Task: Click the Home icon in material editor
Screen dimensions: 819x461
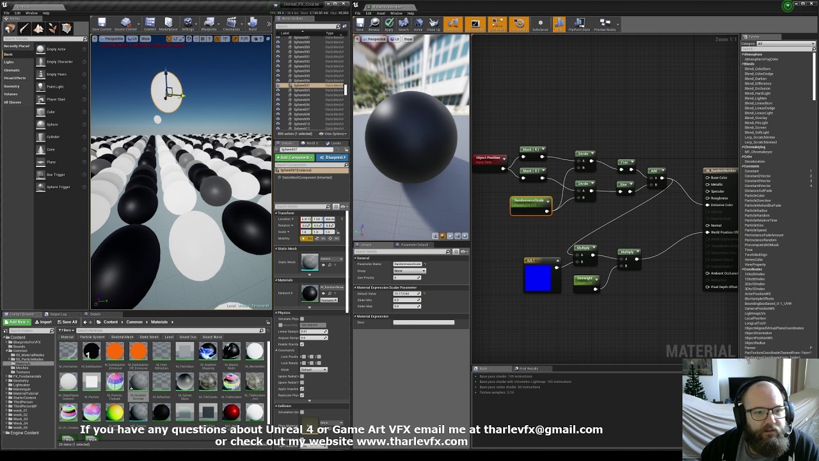Action: pyautogui.click(x=418, y=24)
